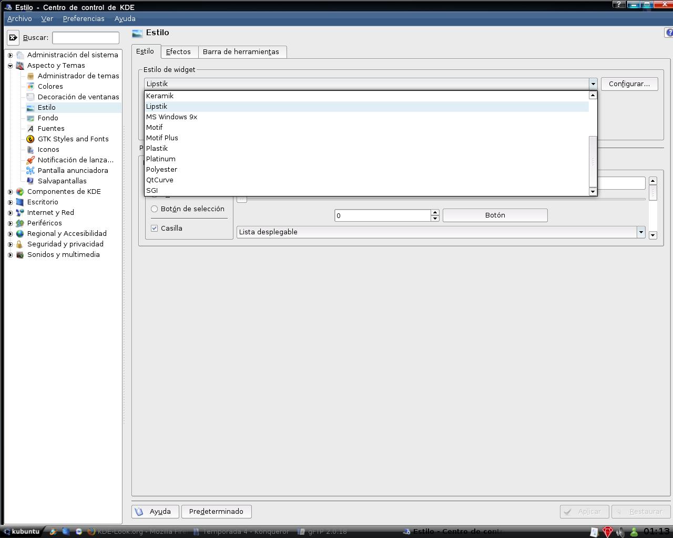Click Sonidos y multimedia icon
Image resolution: width=673 pixels, height=538 pixels.
click(x=20, y=255)
